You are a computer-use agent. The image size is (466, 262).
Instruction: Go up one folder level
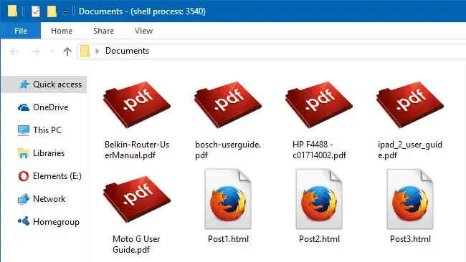67,52
